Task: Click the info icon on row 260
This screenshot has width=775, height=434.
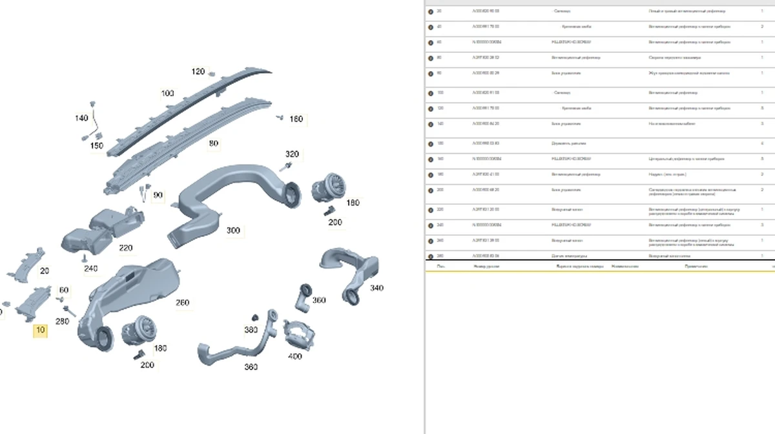Action: [431, 241]
